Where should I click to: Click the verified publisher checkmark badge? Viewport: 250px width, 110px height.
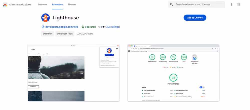43,27
